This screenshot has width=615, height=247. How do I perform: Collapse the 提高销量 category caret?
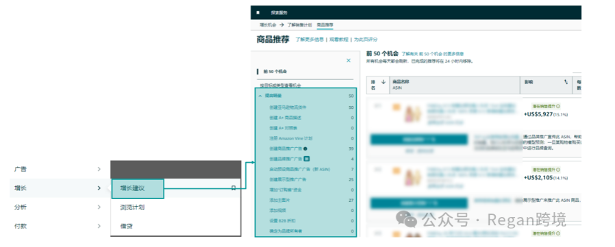260,96
